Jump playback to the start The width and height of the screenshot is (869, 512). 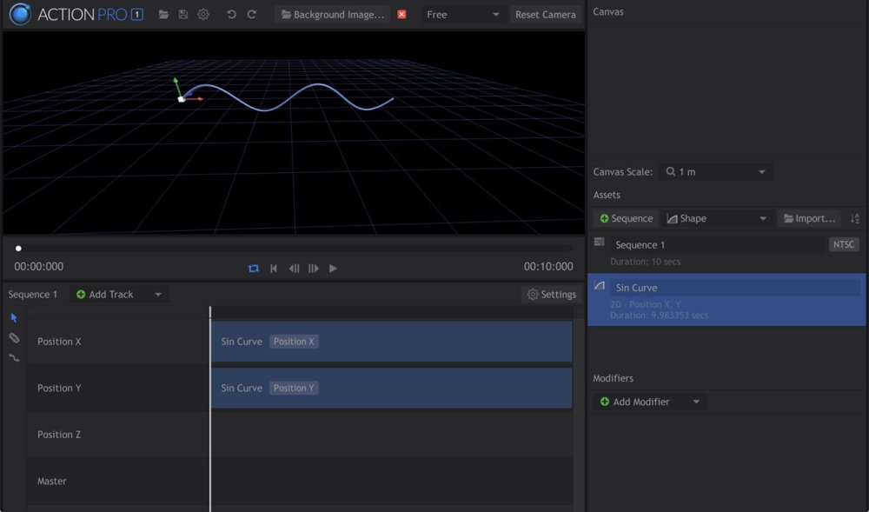[x=274, y=269]
